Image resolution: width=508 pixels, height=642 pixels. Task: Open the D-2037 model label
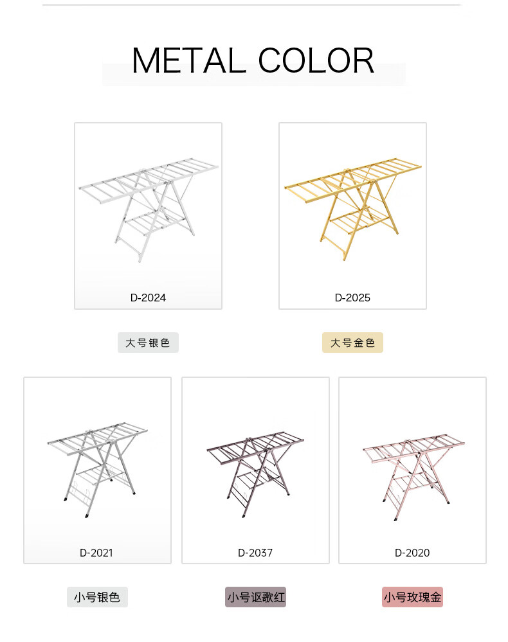pos(255,553)
